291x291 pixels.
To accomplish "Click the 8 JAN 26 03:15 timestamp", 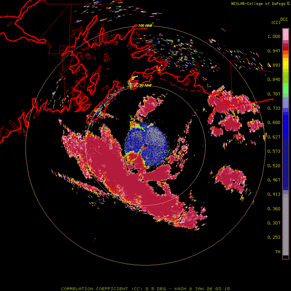I will 210,289.
